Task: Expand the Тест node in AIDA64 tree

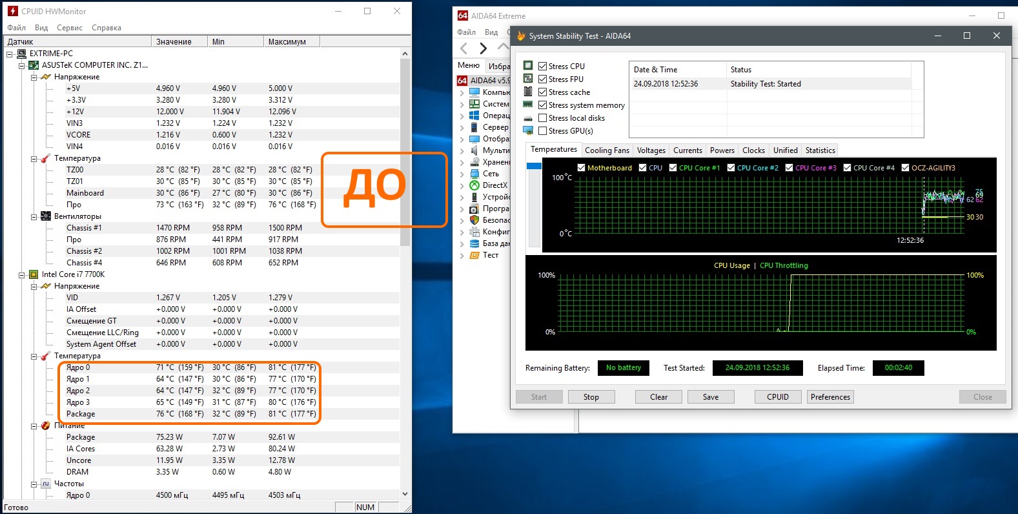Action: pos(462,255)
